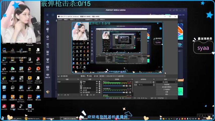Add a new scene with the plus icon
Image resolution: width=215 pixels, height=121 pixels.
(x=59, y=95)
